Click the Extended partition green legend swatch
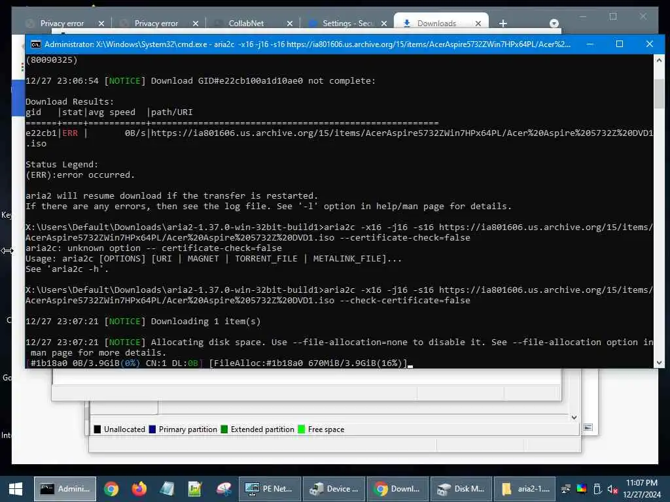Viewport: 670px width, 502px height. [224, 429]
